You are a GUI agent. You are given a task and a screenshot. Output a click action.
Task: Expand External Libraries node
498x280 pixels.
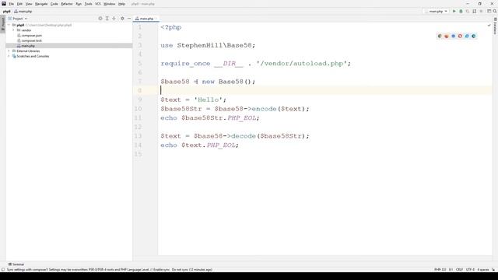(x=9, y=51)
